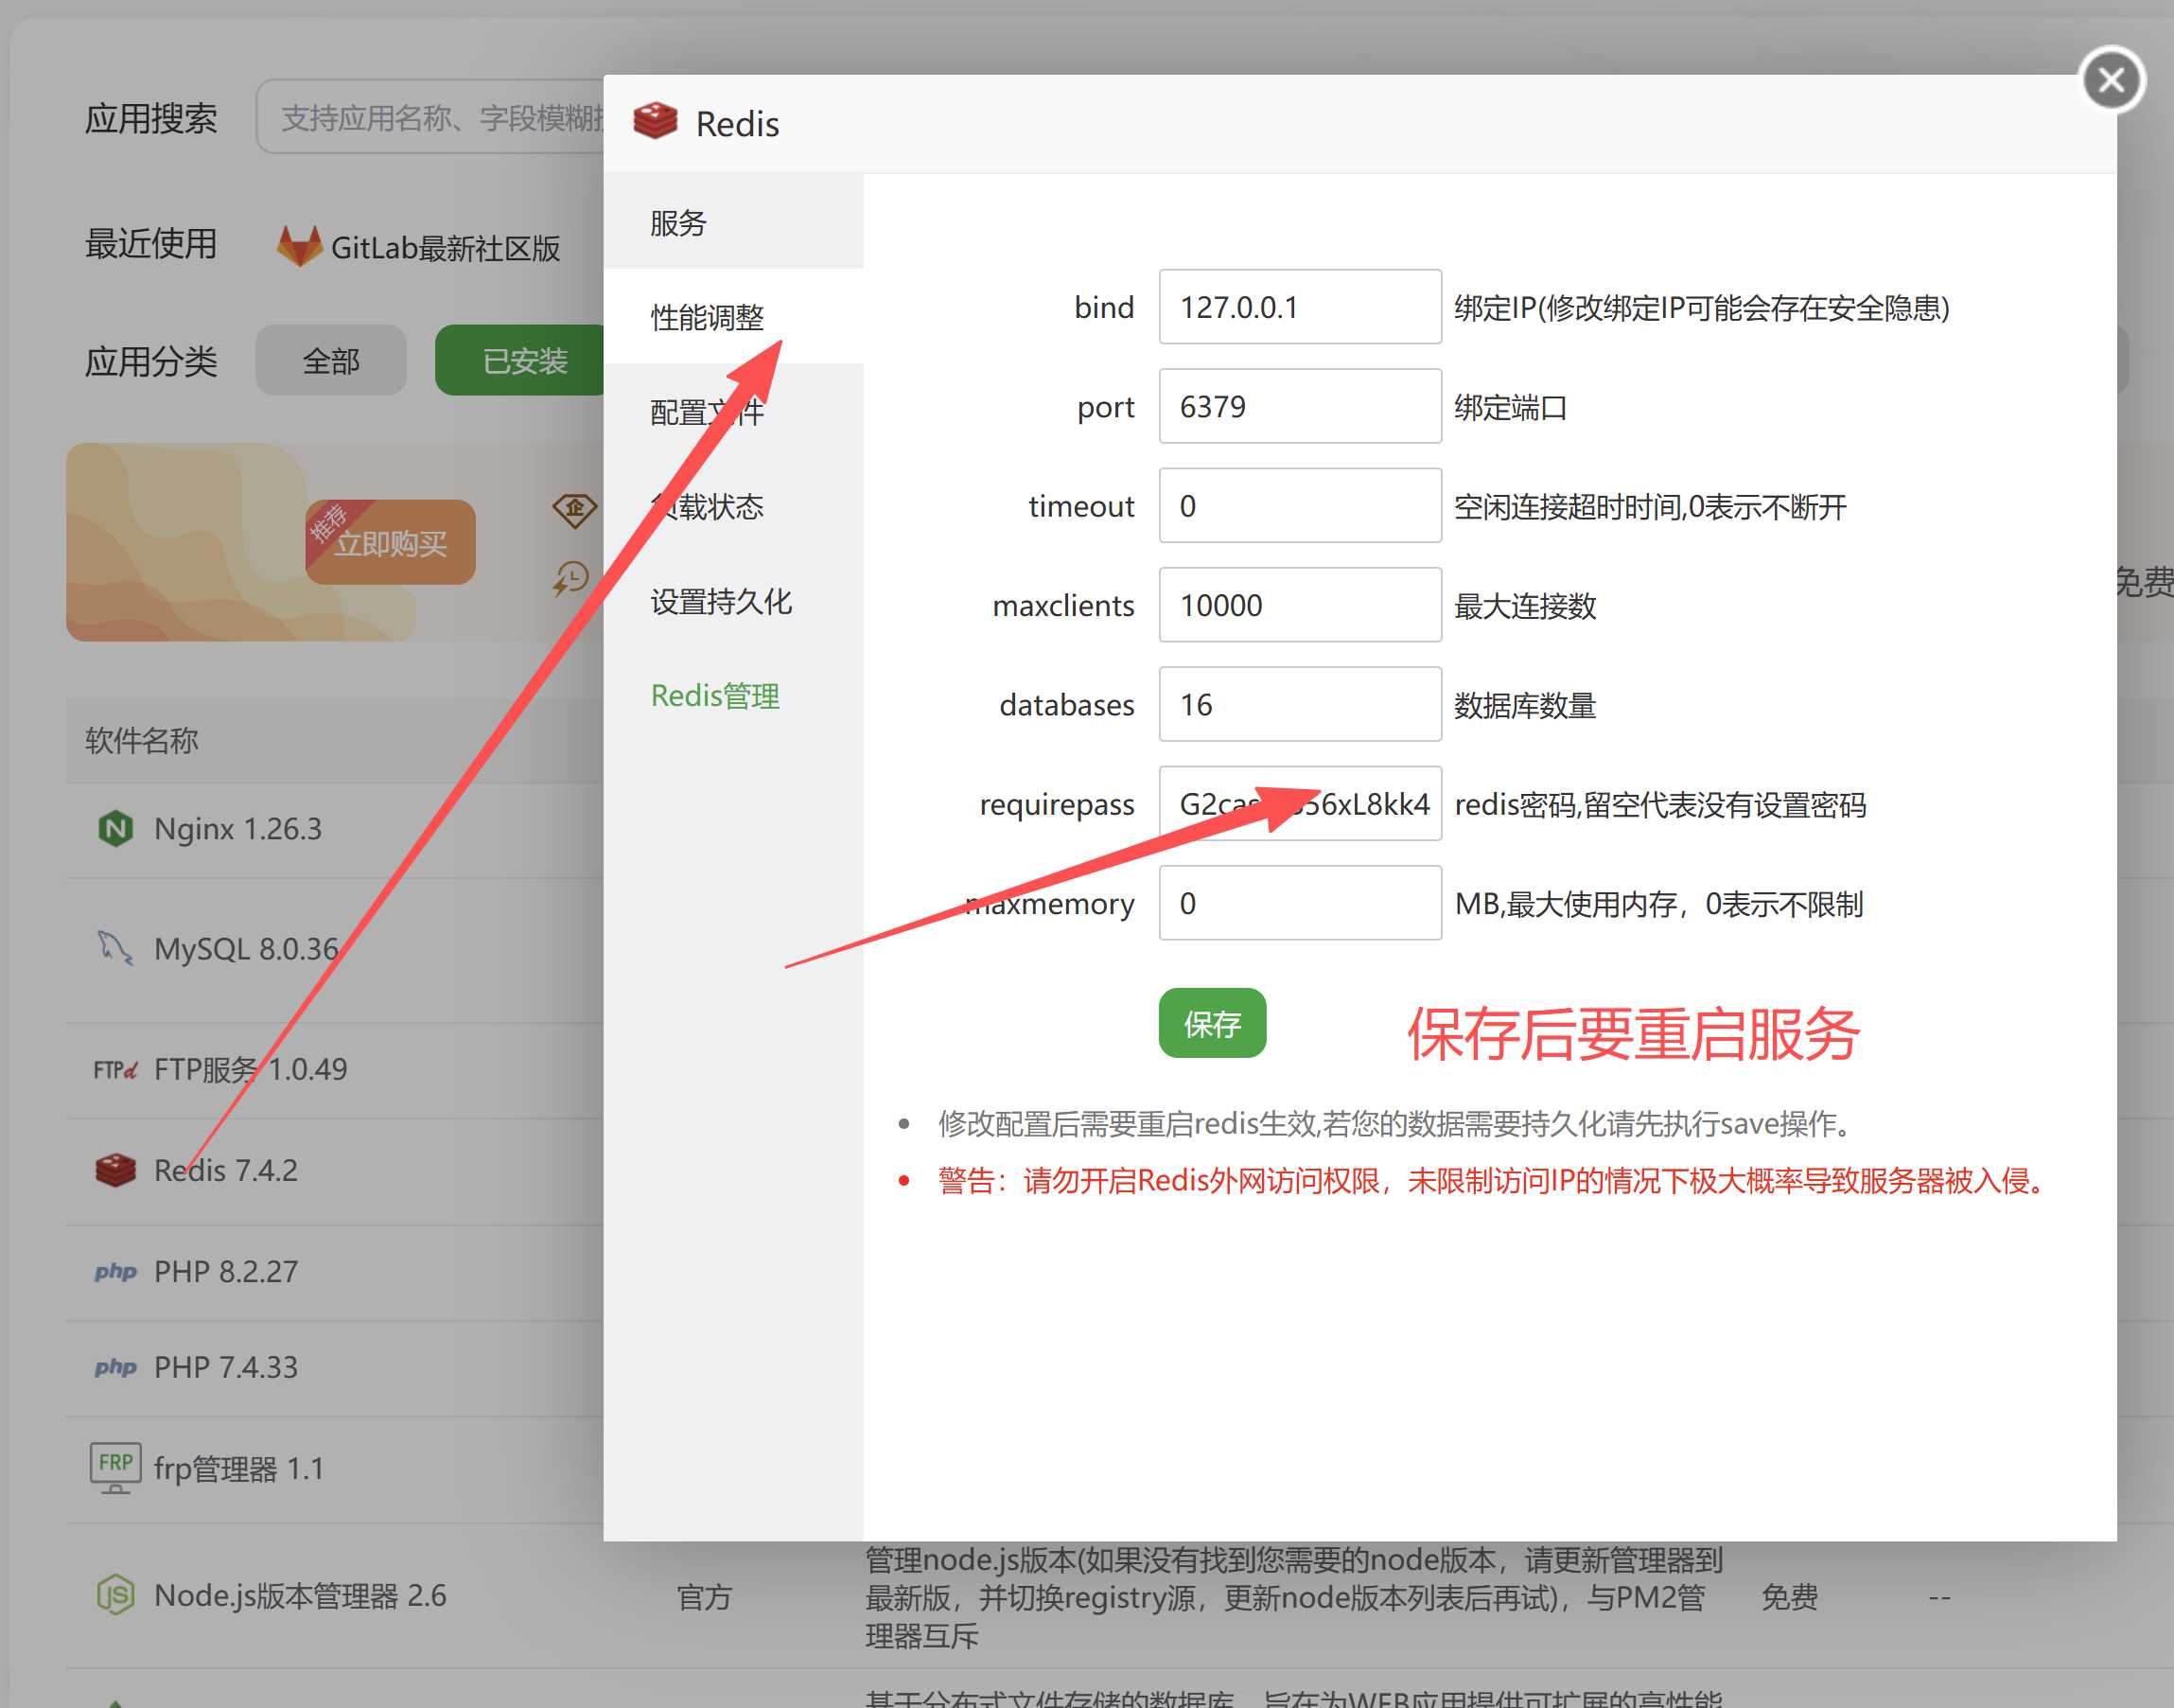Click the Redis 7.4.2 list icon
Viewport: 2174px width, 1708px height.
point(115,1169)
